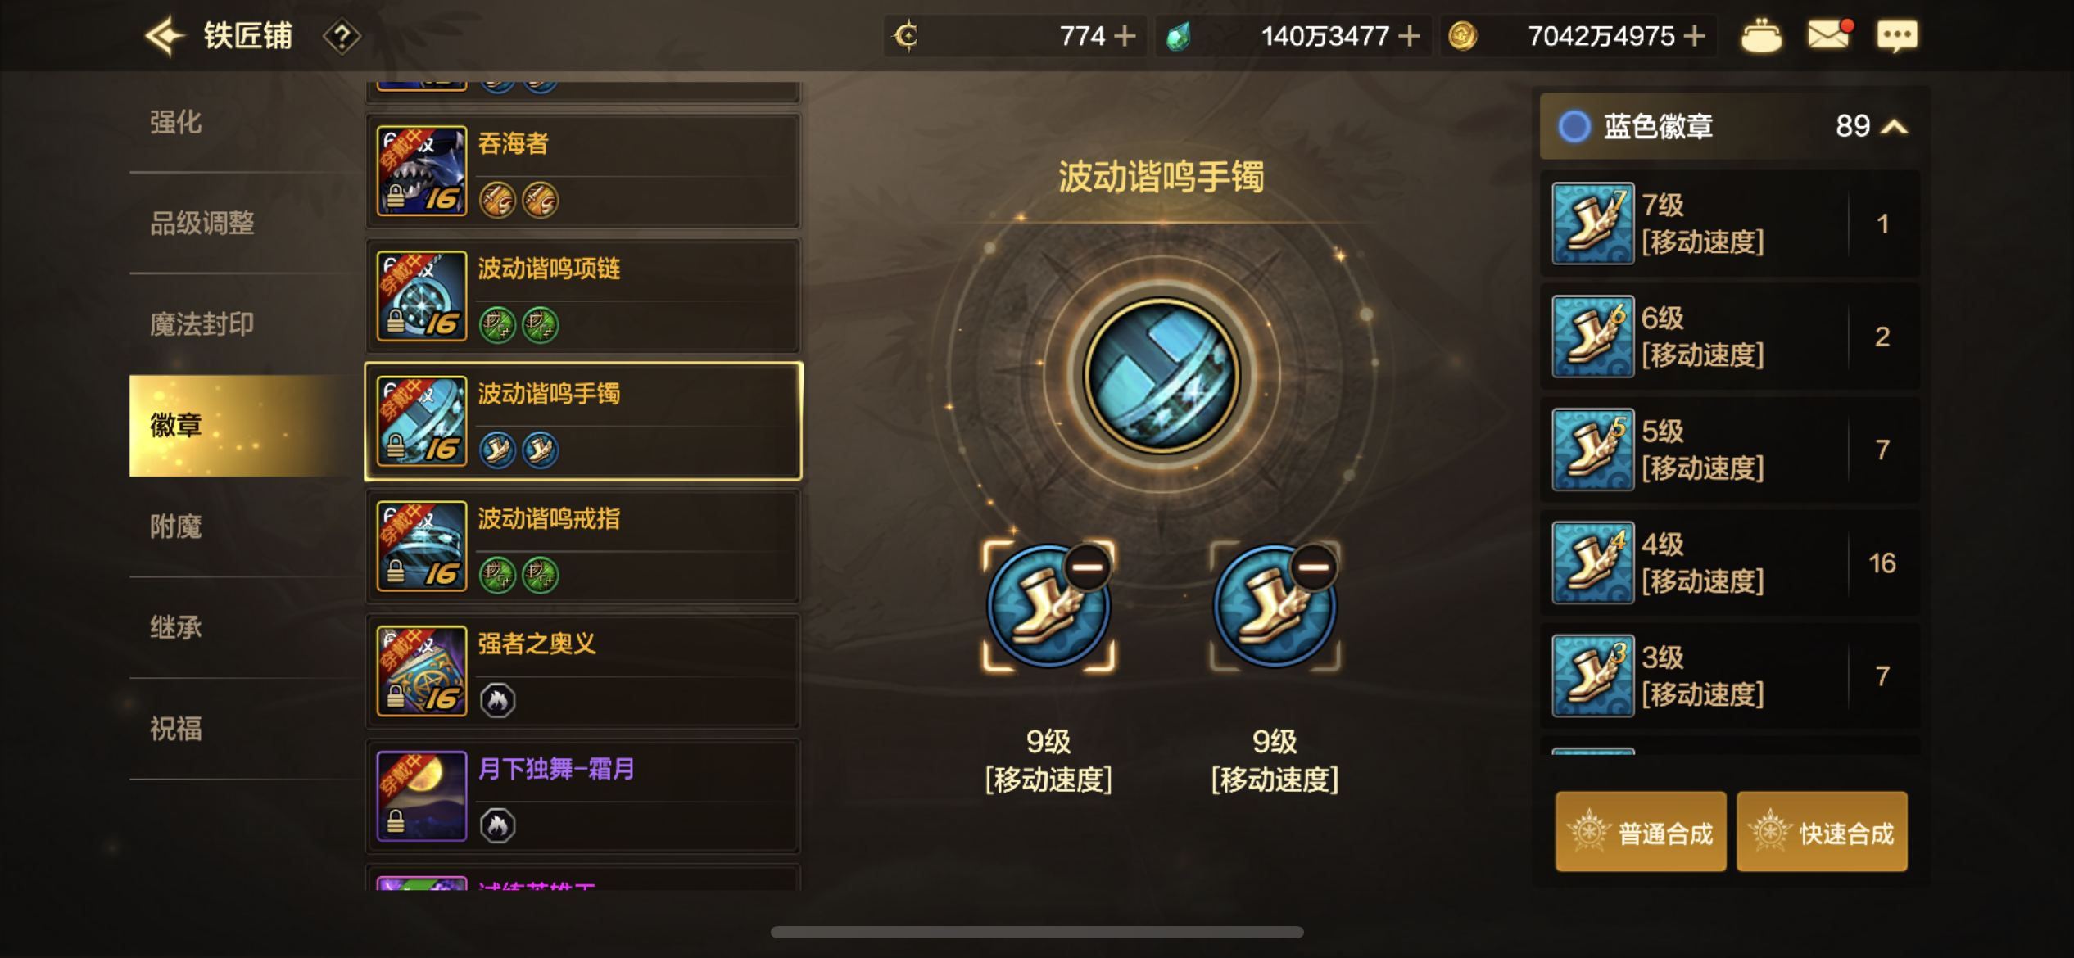
Task: Open the mail envelope icon
Action: pyautogui.click(x=1828, y=34)
